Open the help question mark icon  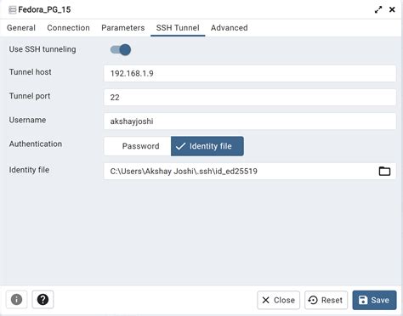(x=43, y=300)
